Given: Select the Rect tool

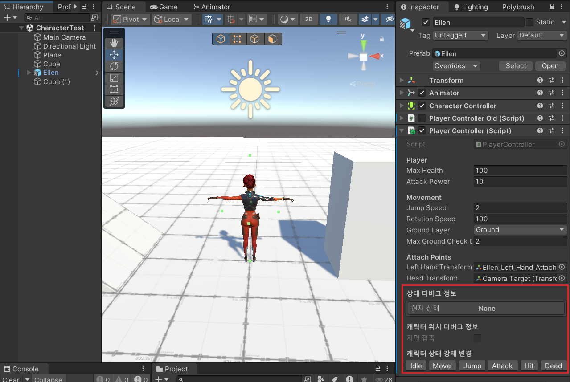Looking at the screenshot, I should (114, 89).
